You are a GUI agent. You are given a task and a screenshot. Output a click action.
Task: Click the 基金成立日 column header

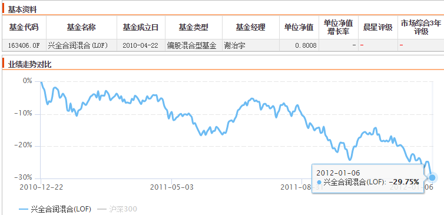(x=141, y=27)
